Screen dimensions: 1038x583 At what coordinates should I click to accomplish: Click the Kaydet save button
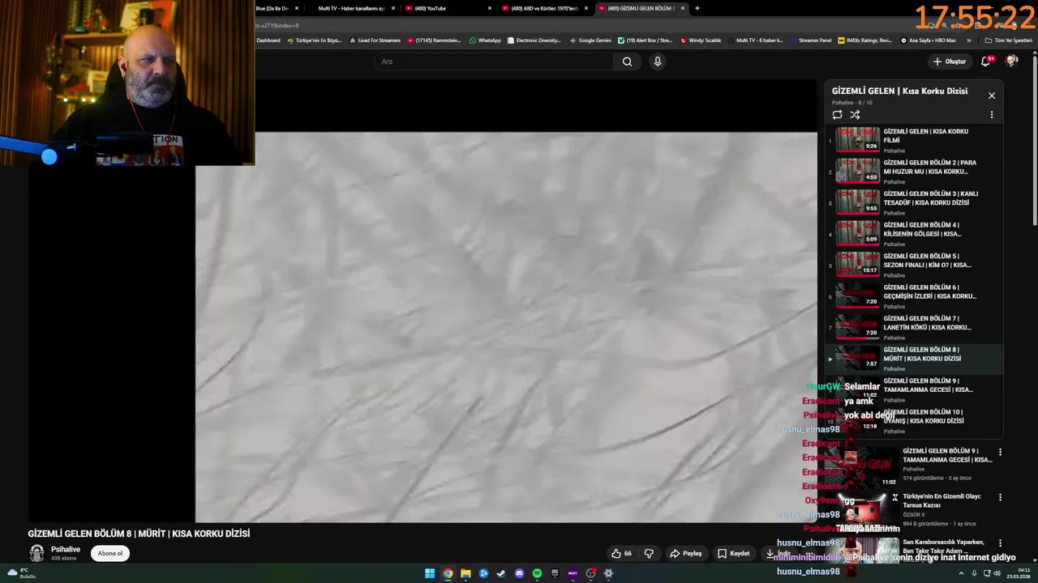(734, 554)
